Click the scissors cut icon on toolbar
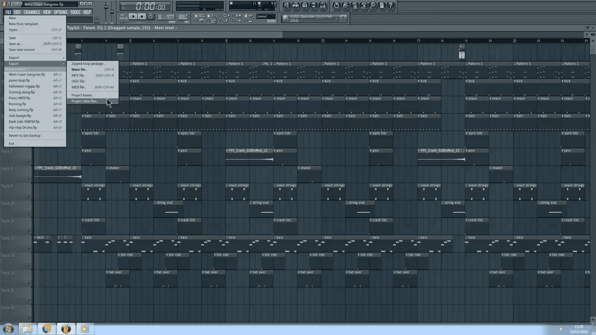This screenshot has height=335, width=596. [364, 6]
